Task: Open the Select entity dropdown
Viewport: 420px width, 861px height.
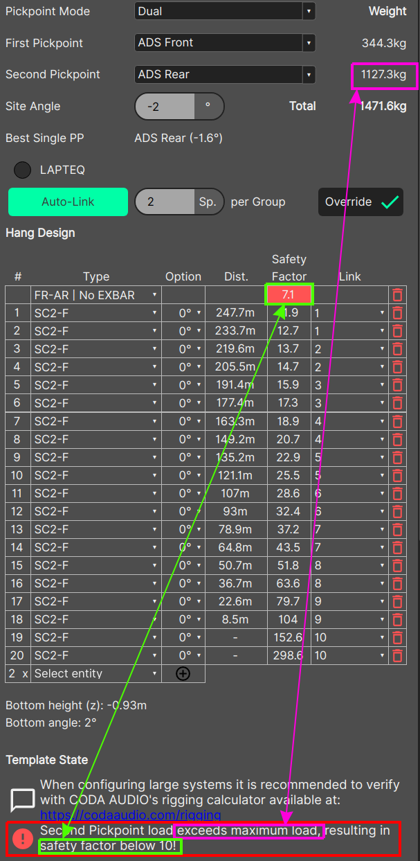Action: [95, 673]
